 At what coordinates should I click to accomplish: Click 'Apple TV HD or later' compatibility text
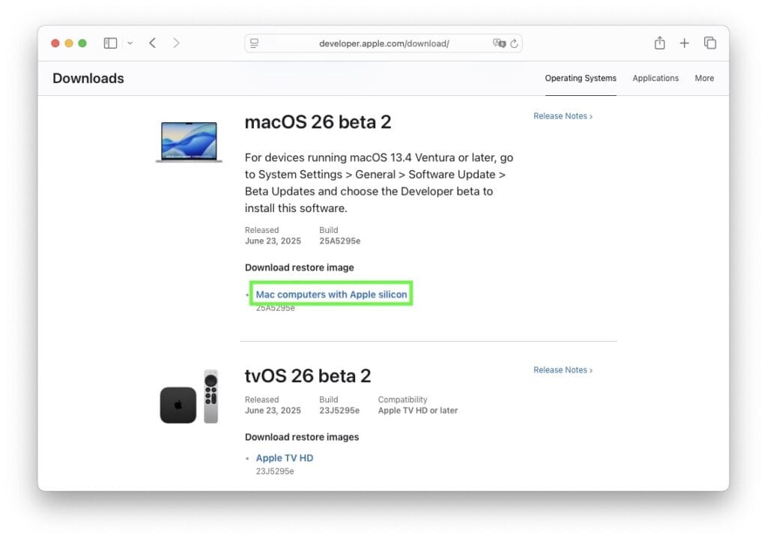coord(418,411)
